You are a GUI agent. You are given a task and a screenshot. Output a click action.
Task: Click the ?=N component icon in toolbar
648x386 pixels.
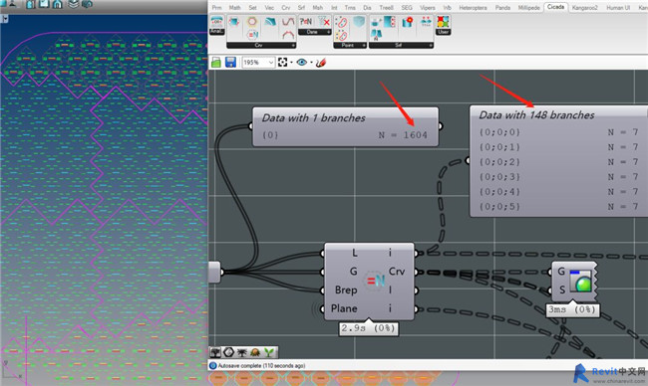(x=306, y=22)
